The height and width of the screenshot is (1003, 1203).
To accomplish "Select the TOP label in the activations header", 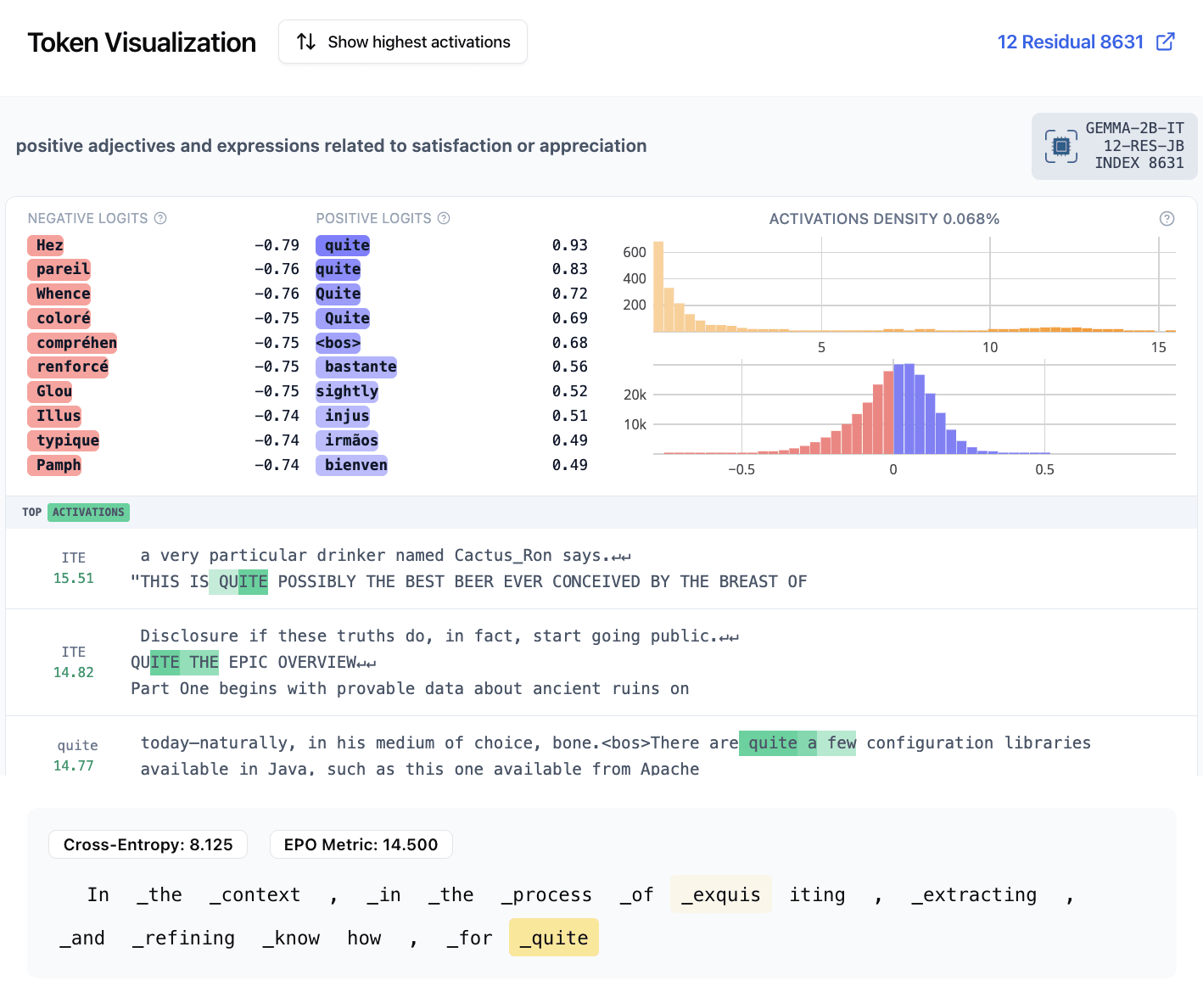I will click(31, 512).
